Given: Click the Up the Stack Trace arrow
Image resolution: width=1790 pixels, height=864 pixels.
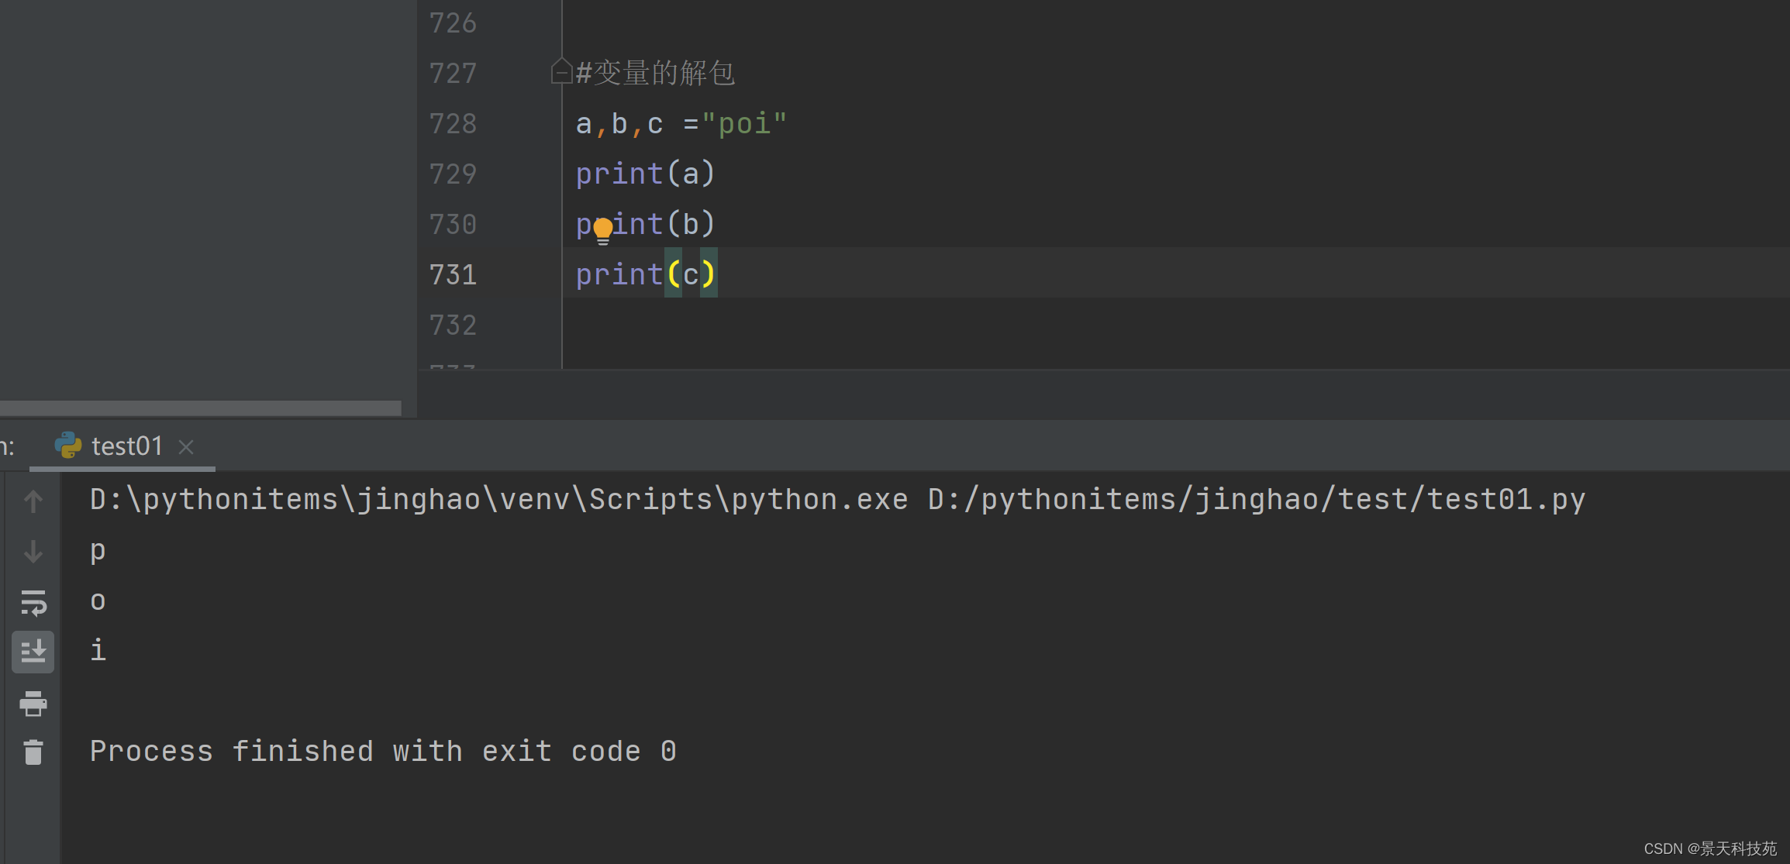Looking at the screenshot, I should (33, 501).
